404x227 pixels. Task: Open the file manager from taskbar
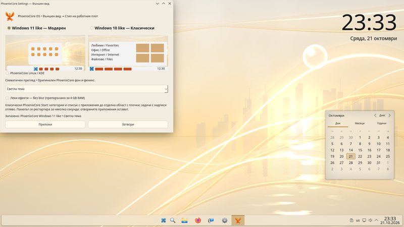point(184,220)
